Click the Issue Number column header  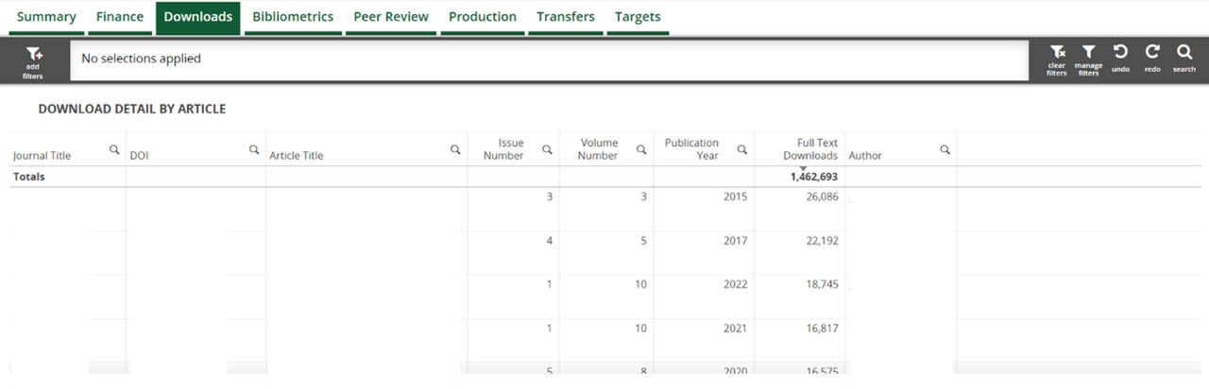coord(503,149)
